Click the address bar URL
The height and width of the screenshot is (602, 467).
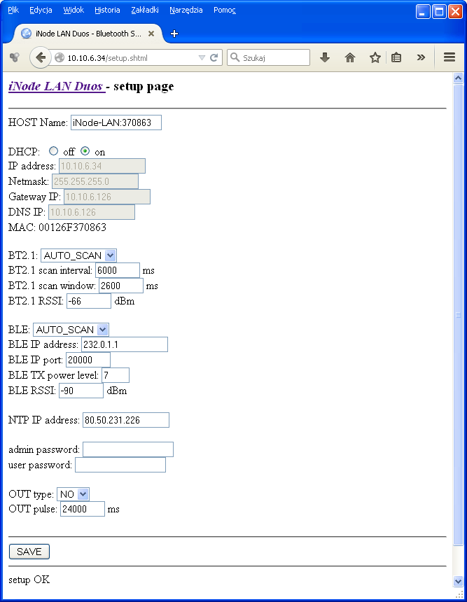click(108, 58)
